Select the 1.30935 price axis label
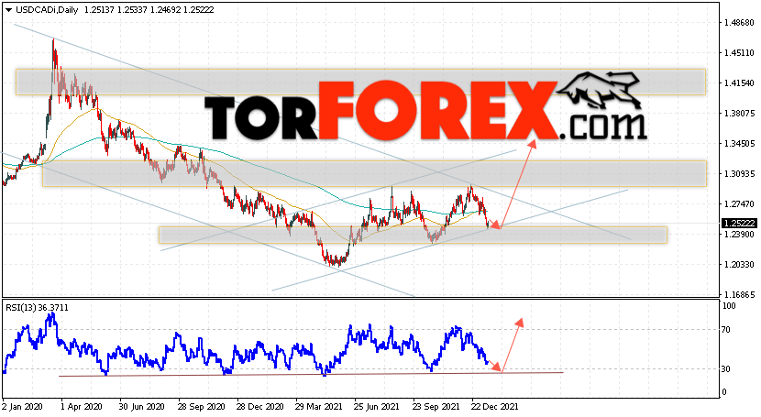 (739, 173)
